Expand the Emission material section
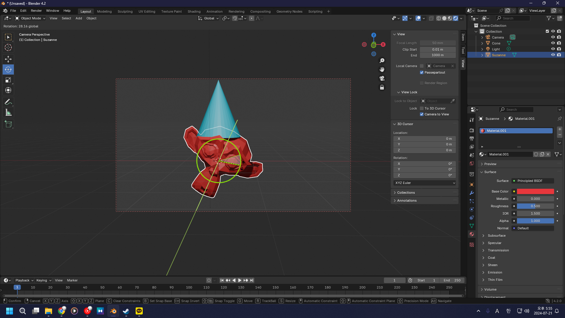The width and height of the screenshot is (565, 318). tap(495, 272)
